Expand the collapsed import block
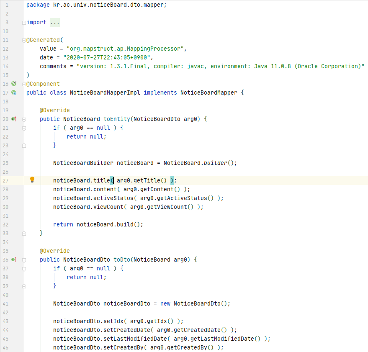The image size is (368, 352). [24, 23]
